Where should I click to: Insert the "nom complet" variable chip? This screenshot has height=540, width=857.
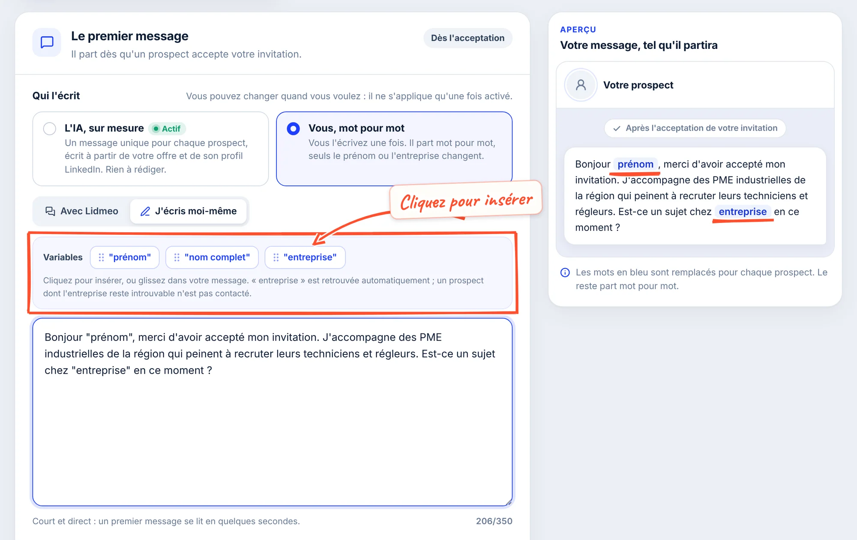pos(212,257)
